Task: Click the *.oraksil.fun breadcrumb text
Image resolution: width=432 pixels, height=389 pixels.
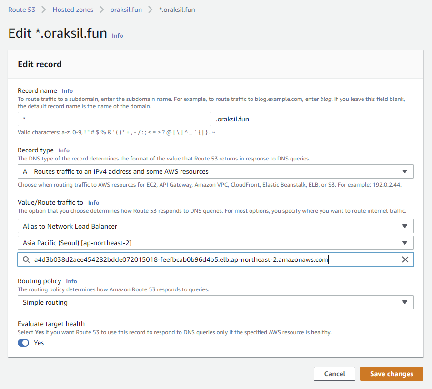Action: (x=177, y=10)
